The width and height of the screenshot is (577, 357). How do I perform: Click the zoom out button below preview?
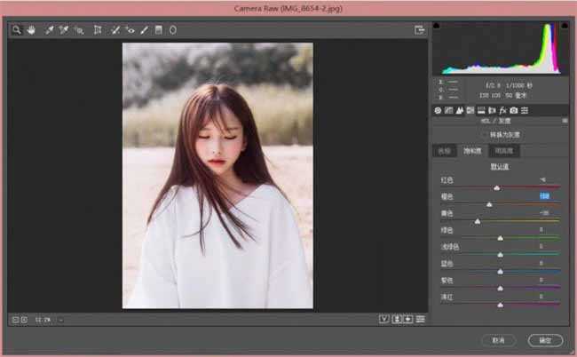coord(15,320)
